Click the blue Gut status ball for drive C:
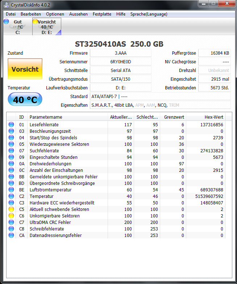Screen dimensions: 237x284 pos(6,21)
